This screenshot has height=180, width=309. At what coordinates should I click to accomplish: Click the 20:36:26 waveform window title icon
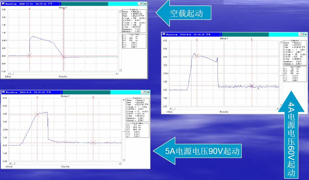164,35
